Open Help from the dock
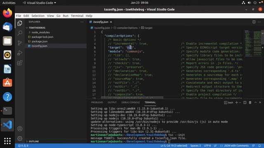The height and width of the screenshot is (148, 264). (7, 97)
